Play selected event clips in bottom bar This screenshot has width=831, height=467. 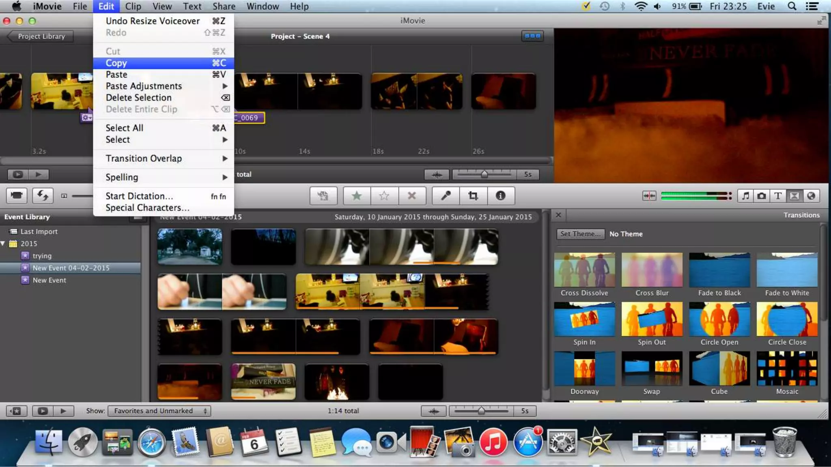coord(63,411)
